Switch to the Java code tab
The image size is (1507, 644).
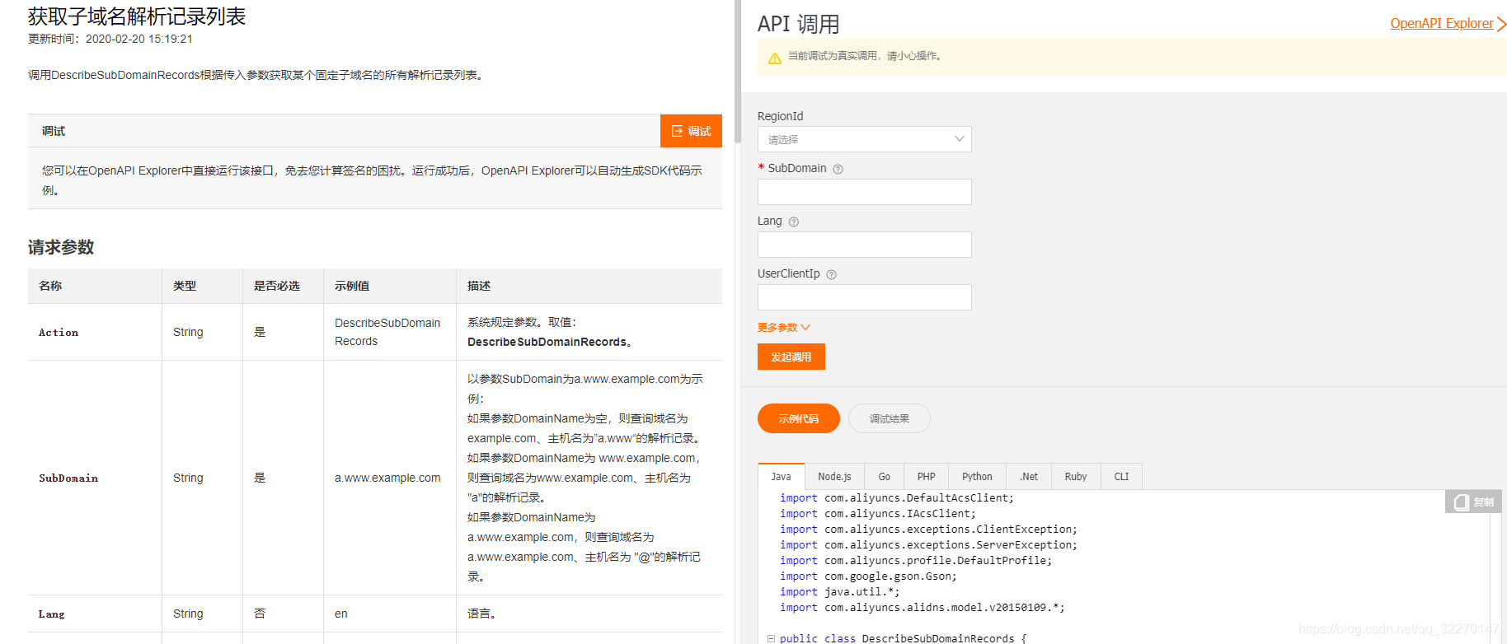pyautogui.click(x=781, y=477)
